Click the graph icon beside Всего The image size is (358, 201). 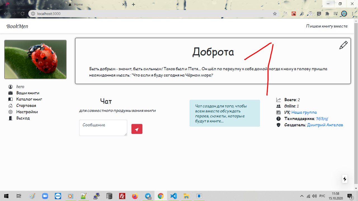278,100
